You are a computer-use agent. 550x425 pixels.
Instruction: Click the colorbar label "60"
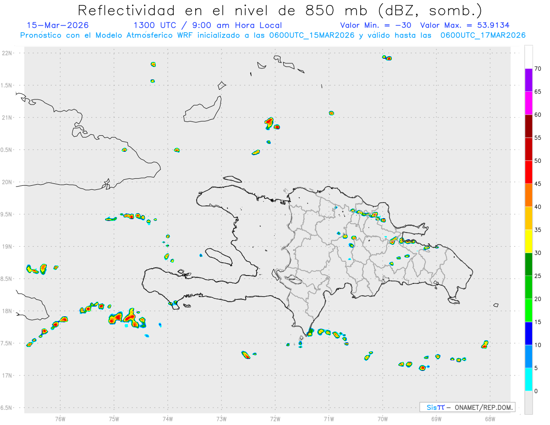point(538,115)
